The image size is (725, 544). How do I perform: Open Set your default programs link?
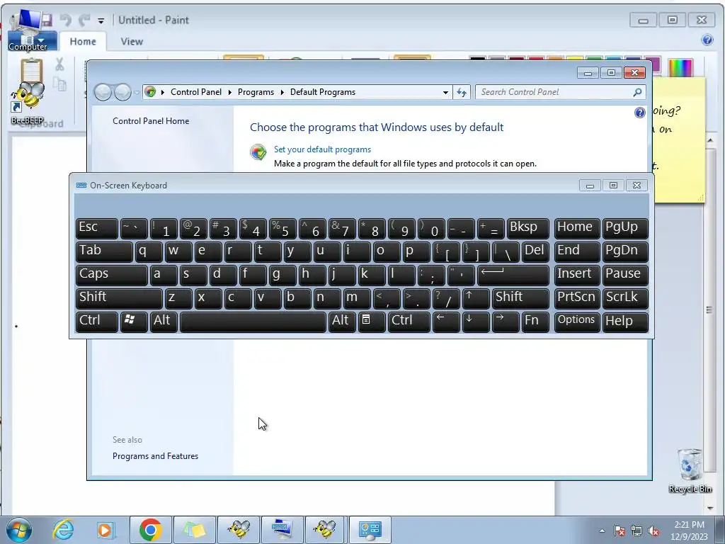[322, 149]
